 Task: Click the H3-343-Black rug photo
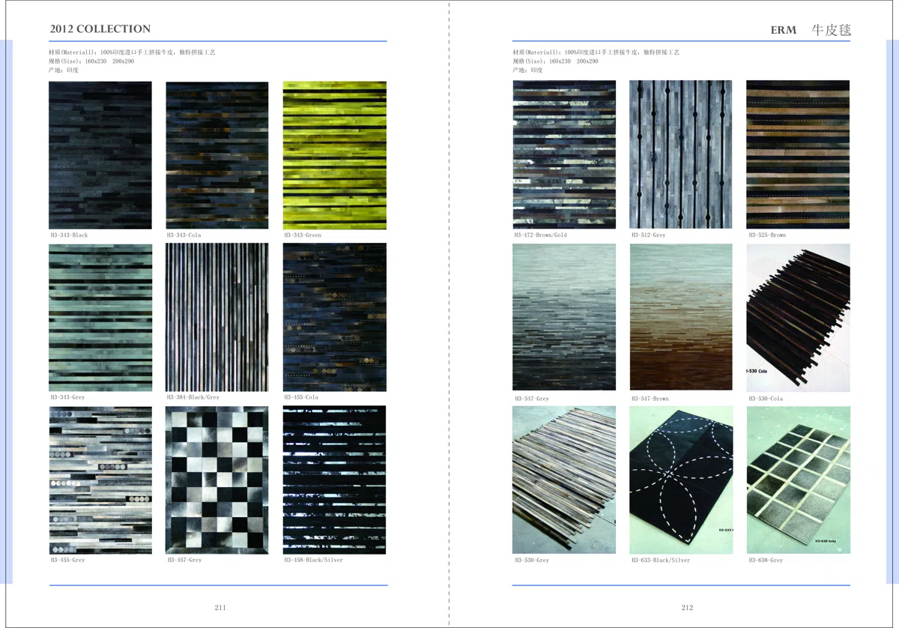pyautogui.click(x=100, y=155)
